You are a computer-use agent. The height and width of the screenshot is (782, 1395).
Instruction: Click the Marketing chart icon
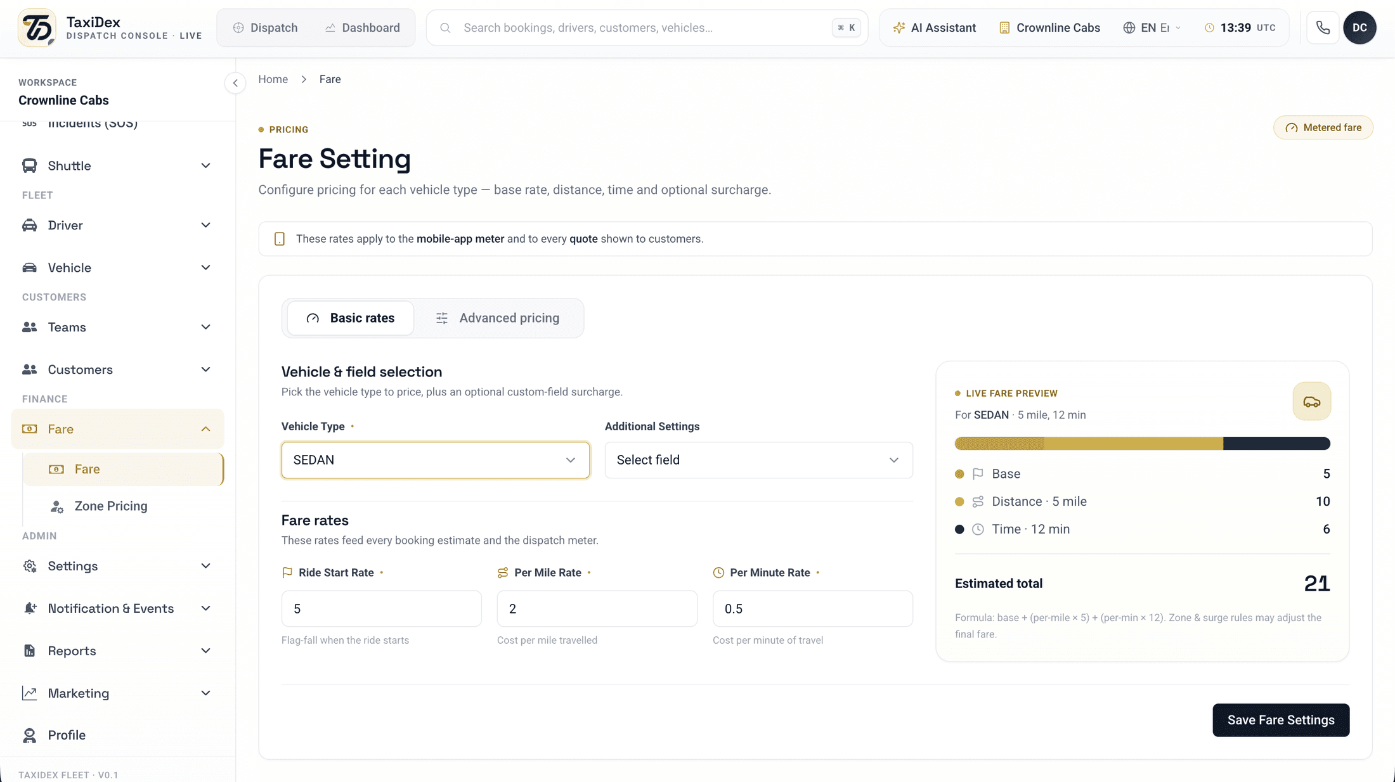[x=29, y=693]
